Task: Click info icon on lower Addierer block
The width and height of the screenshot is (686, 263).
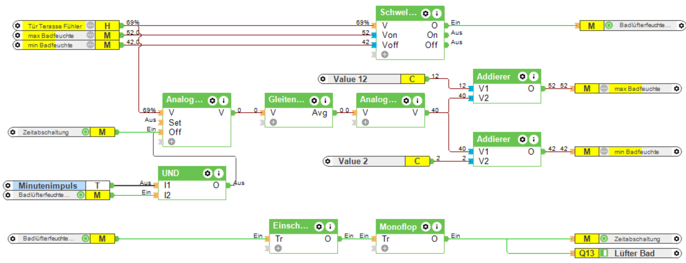Action: coord(533,139)
